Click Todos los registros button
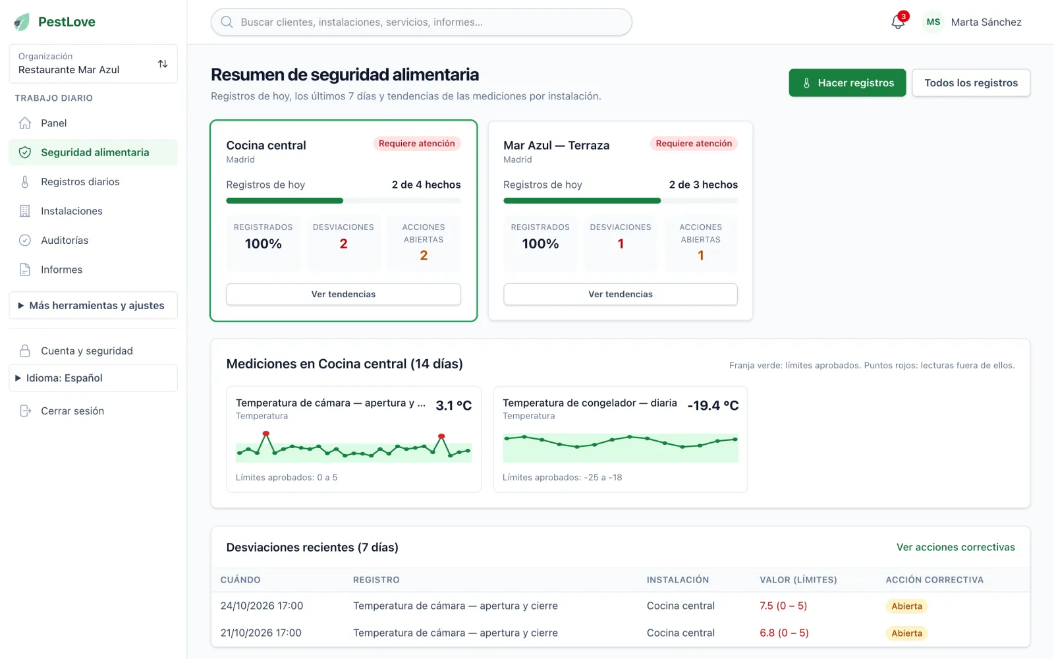The image size is (1054, 659). (x=971, y=83)
